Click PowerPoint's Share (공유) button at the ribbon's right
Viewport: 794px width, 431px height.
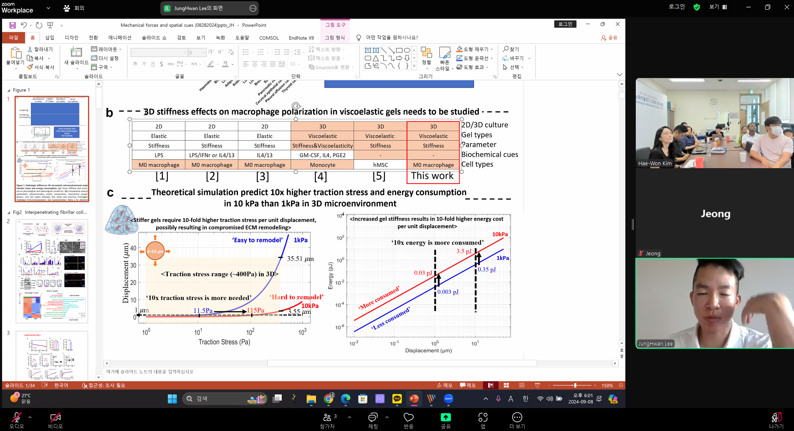click(609, 38)
